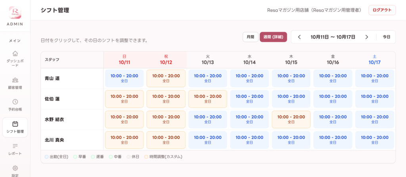This screenshot has width=406, height=177.
Task: Click the ログアウト button
Action: 382,10
